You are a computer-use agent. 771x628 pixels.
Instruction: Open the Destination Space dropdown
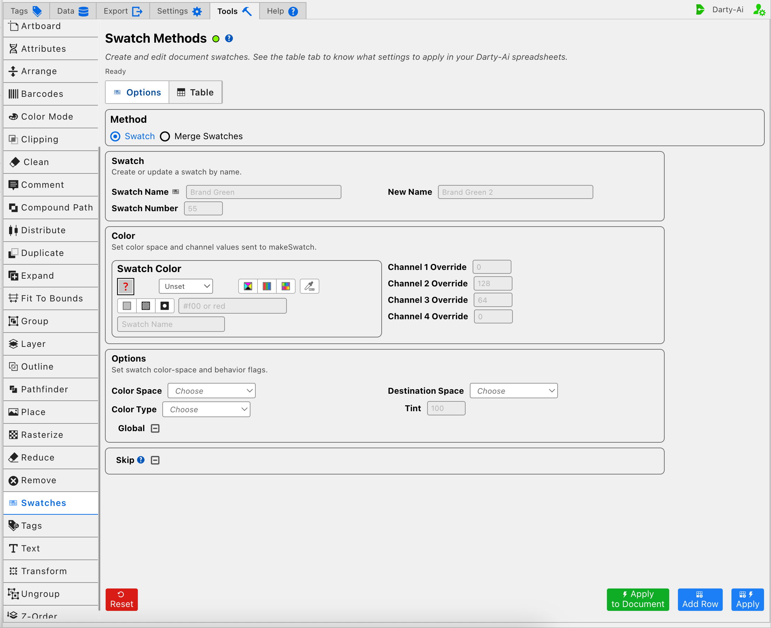point(514,391)
